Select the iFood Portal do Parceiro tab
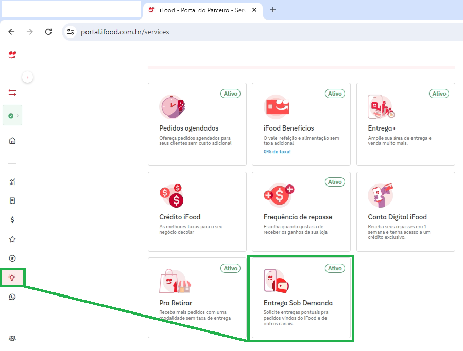Image resolution: width=463 pixels, height=351 pixels. click(x=202, y=10)
